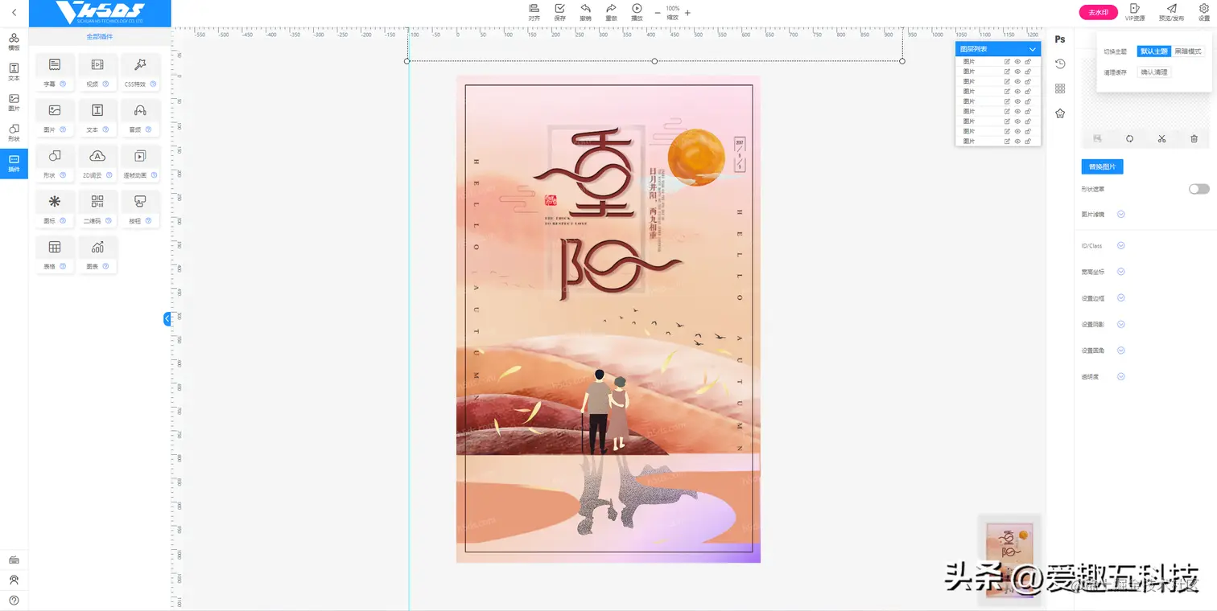Toggle visibility of the first layer row
The height and width of the screenshot is (611, 1217).
coord(1017,61)
